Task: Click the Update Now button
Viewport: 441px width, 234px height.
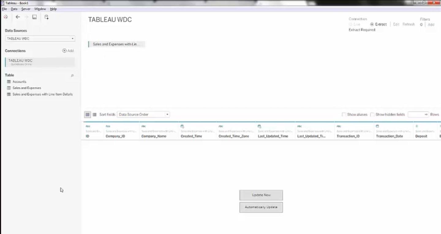Action: [261, 195]
